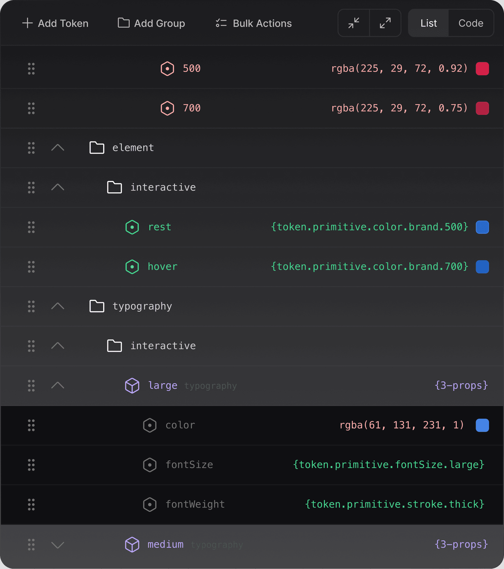Viewport: 504px width, 569px height.
Task: Select the color property name
Action: tap(180, 425)
